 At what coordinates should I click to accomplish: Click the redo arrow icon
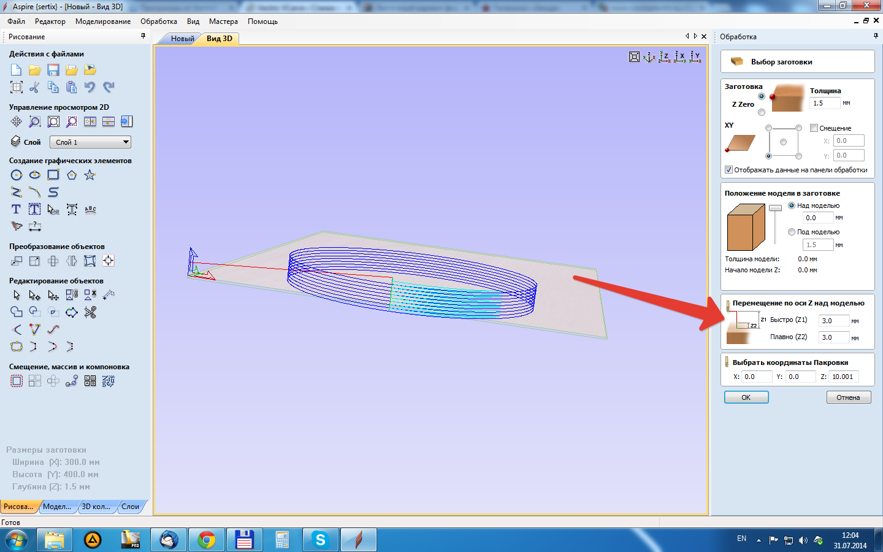click(109, 87)
